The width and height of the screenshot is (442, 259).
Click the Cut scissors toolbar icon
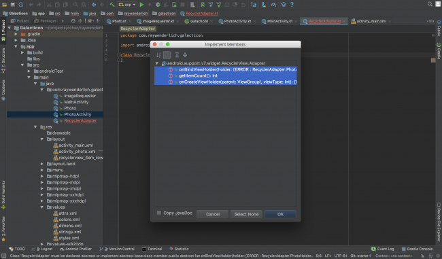49,5
